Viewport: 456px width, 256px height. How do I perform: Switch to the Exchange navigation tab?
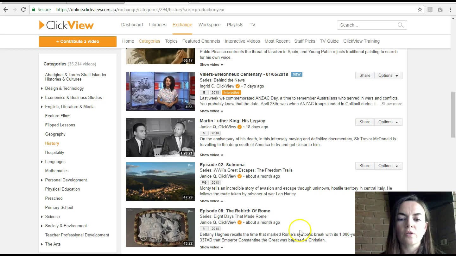(x=182, y=25)
